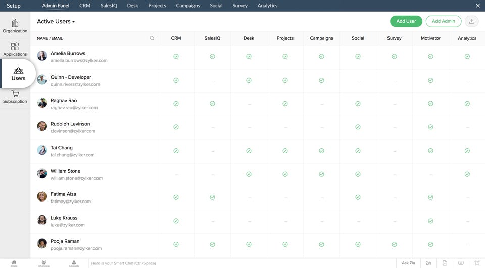
Task: Click email quinn.rivers@zylker.com
Action: pos(75,84)
